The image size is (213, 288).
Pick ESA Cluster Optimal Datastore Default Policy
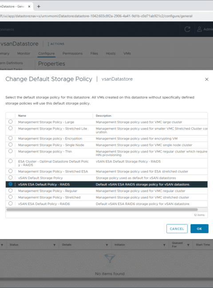coord(11,161)
